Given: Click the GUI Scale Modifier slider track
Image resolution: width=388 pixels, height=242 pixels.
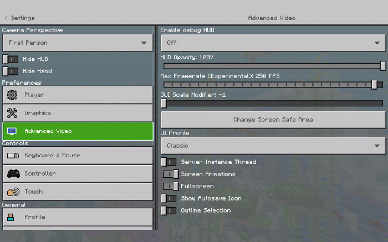Looking at the screenshot, I should tap(274, 104).
